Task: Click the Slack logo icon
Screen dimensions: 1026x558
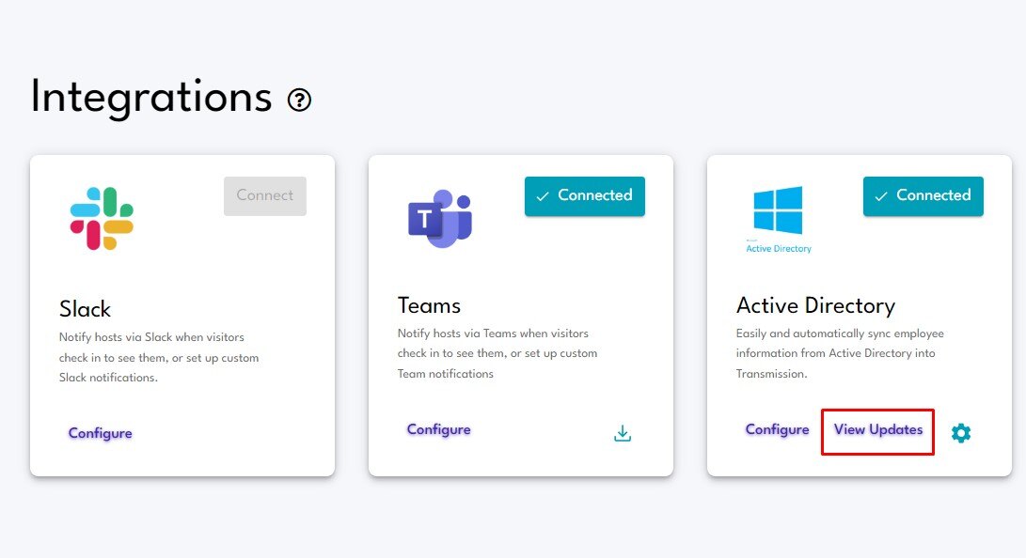Action: pyautogui.click(x=102, y=218)
